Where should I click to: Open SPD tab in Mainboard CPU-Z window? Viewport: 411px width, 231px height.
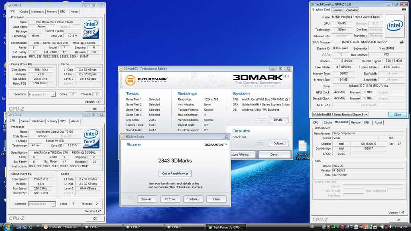click(366, 123)
